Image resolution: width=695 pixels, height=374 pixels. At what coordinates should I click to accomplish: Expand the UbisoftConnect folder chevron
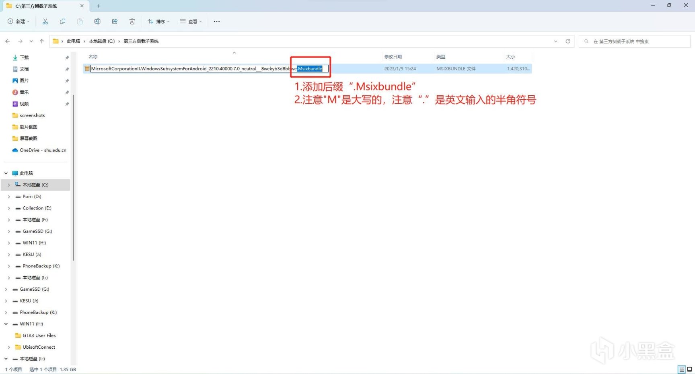[9, 347]
